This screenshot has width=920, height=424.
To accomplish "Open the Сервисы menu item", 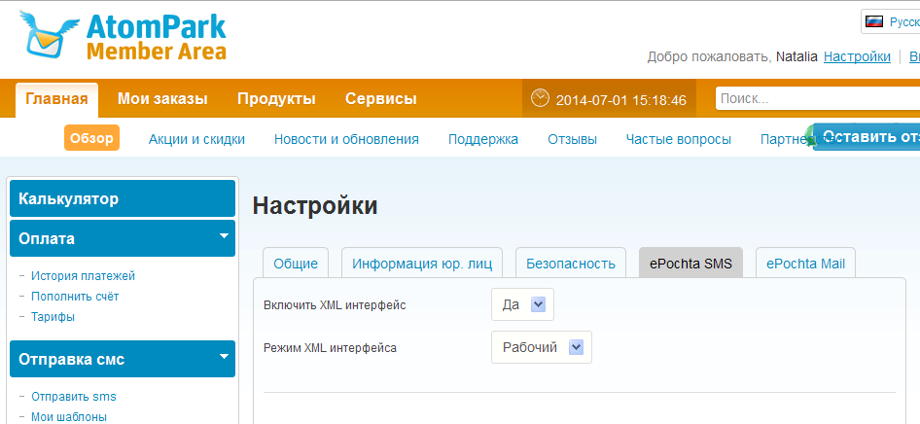I will pos(380,99).
